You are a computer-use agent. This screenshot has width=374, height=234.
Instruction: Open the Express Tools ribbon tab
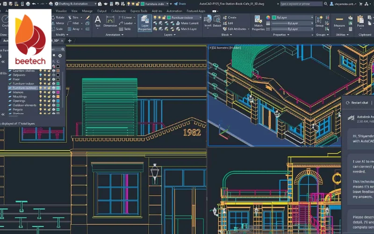139,11
